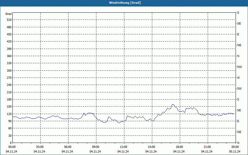Select the 30 degree axis label

pos(10,135)
